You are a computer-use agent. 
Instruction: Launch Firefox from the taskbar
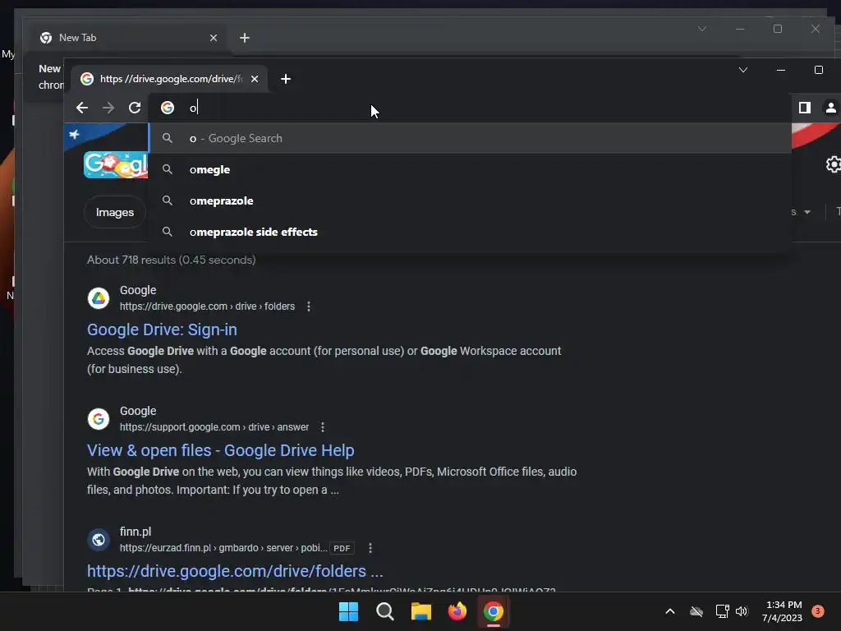pyautogui.click(x=457, y=611)
